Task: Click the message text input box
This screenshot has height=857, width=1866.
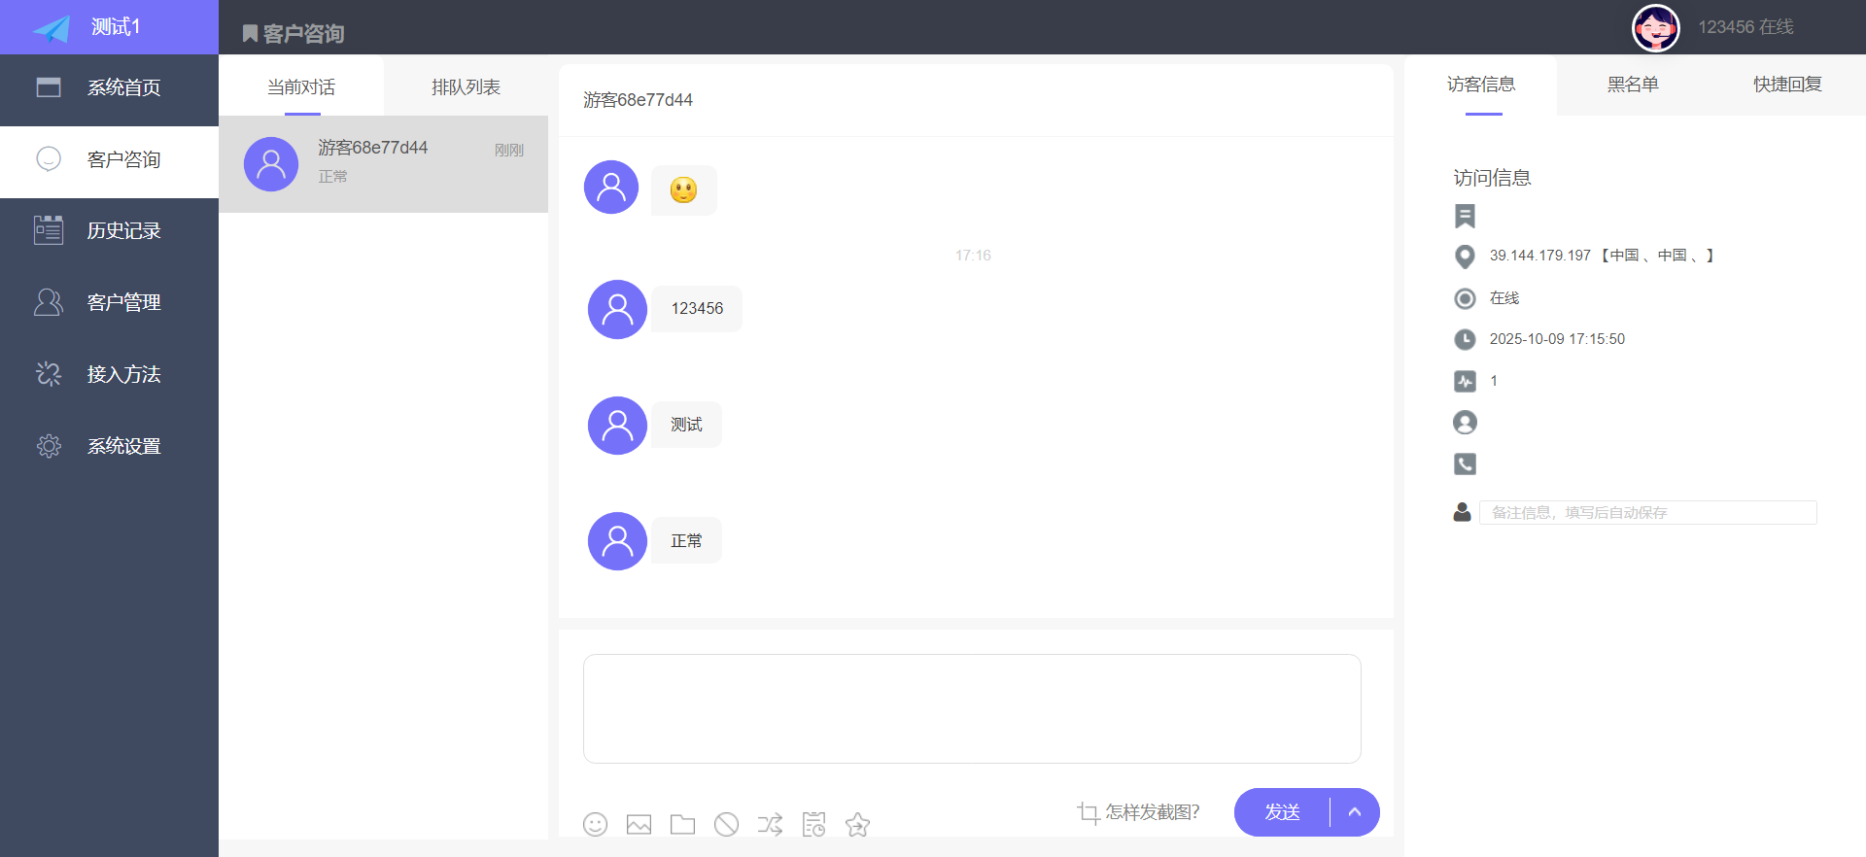Action: (x=972, y=708)
